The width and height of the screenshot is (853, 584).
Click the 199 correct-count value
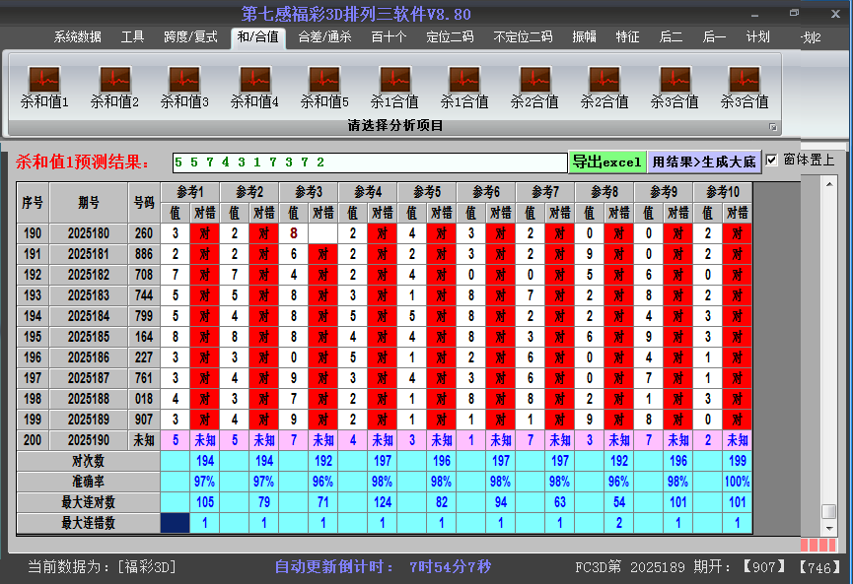(737, 461)
